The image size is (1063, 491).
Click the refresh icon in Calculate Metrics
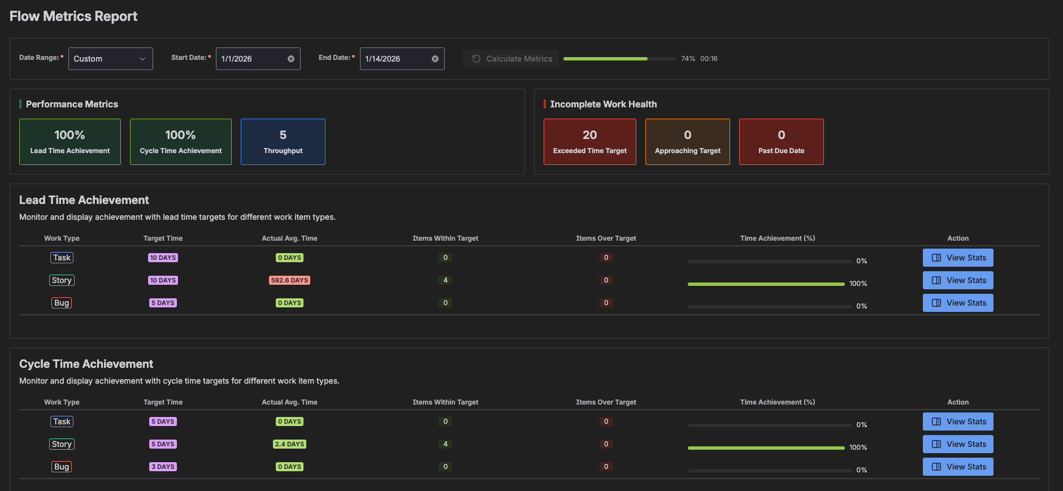(476, 59)
